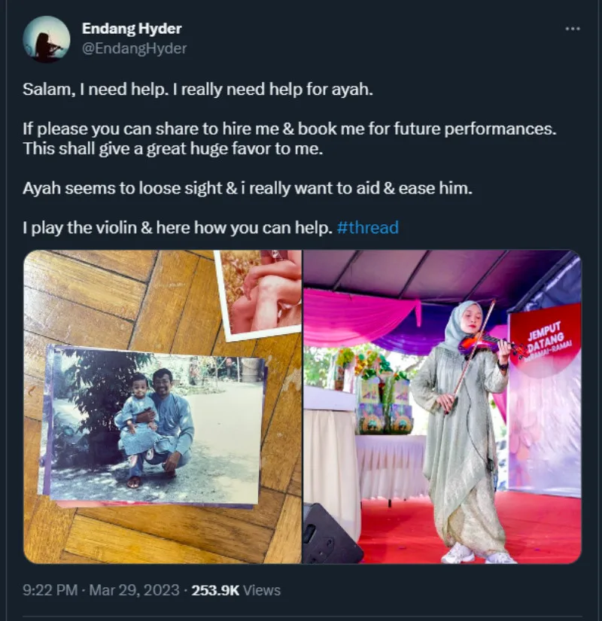602x621 pixels.
Task: Click Endang Hyder's profile avatar
Action: click(47, 39)
